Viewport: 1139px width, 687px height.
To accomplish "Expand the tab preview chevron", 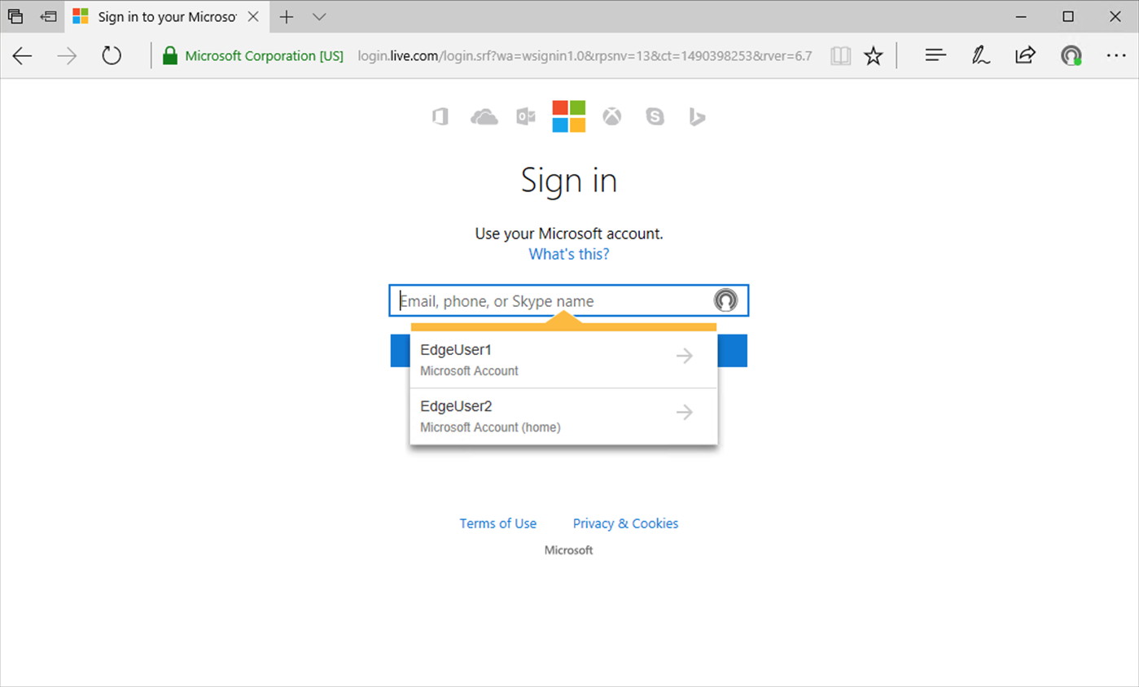I will 319,16.
